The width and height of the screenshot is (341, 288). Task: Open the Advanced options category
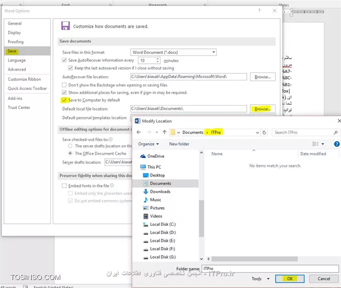17,69
